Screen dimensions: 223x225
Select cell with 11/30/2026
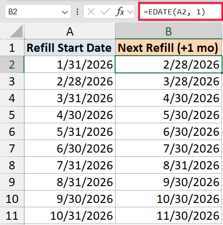coord(168,215)
